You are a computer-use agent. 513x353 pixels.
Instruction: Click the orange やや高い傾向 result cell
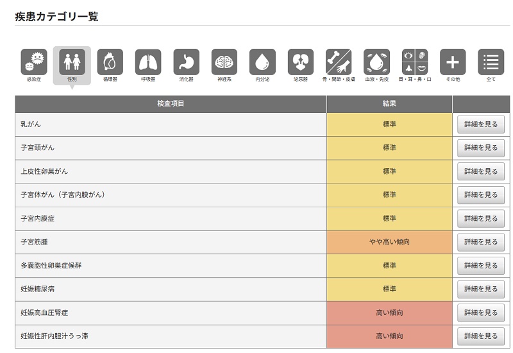(x=389, y=242)
